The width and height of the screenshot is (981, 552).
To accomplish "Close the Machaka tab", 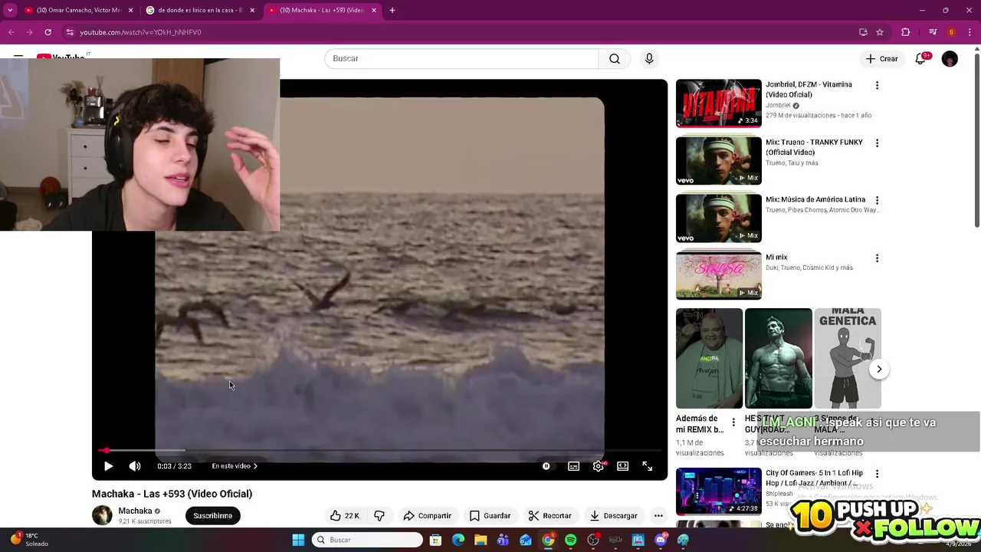I will coord(374,10).
